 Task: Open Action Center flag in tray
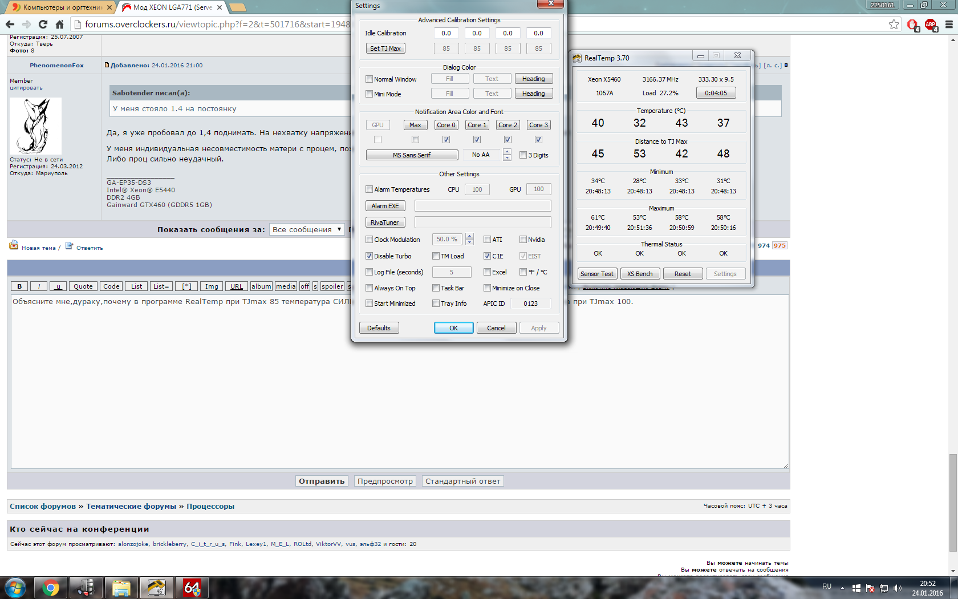click(x=870, y=588)
